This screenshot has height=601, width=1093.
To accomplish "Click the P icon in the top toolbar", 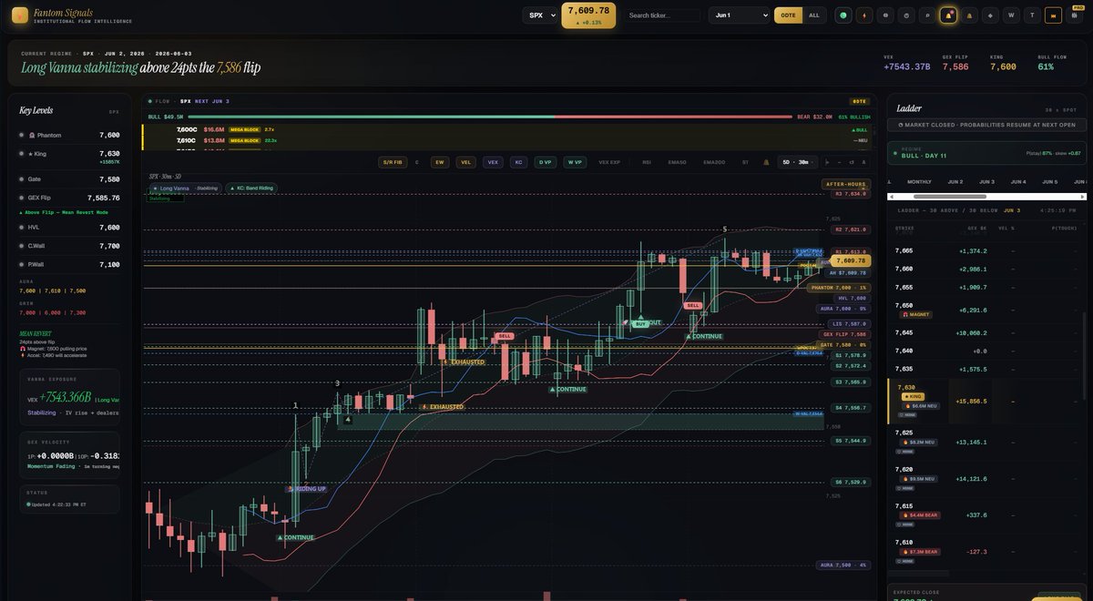I will [927, 15].
